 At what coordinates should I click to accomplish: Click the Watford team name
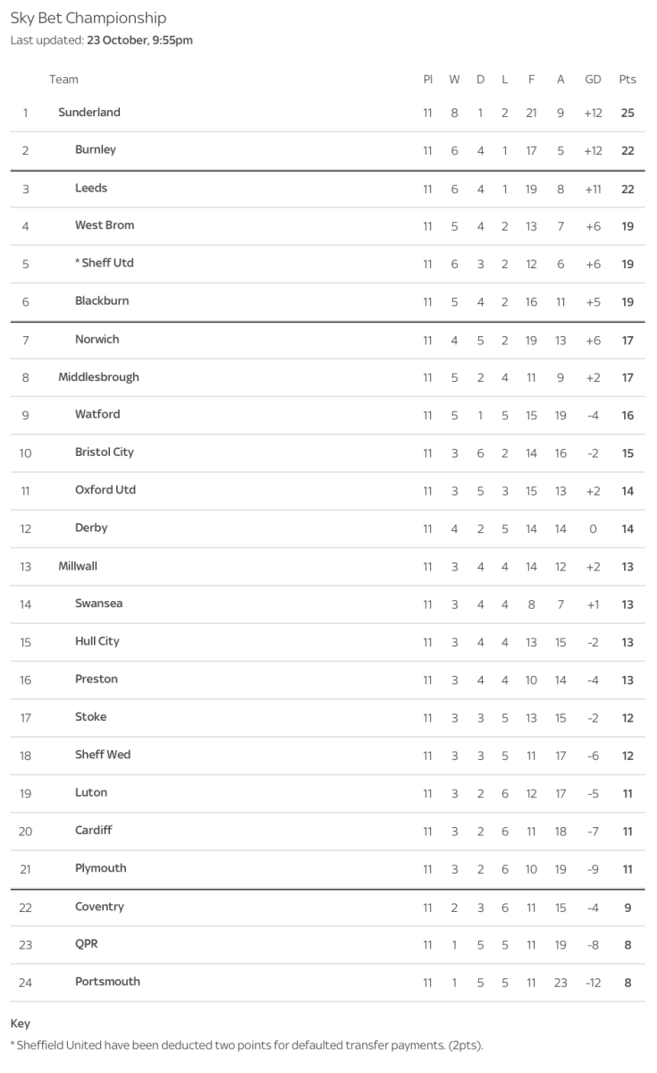[97, 415]
